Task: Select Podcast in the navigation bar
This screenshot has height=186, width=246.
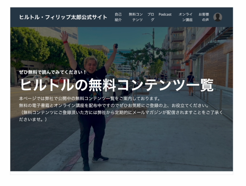Action: (x=165, y=15)
